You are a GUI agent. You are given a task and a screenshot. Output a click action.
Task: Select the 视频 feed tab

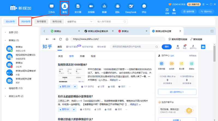coord(93,56)
